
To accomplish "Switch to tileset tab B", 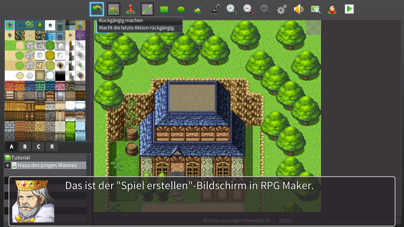I will 25,147.
